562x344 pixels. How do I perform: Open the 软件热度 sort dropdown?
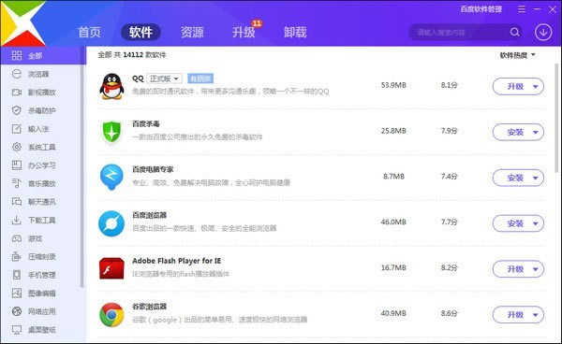518,55
